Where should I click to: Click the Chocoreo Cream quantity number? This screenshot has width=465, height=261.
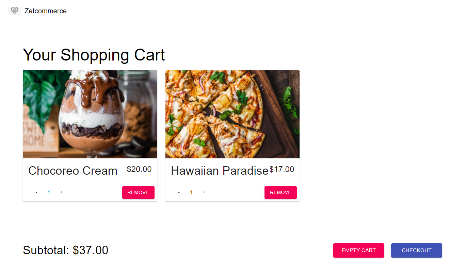tap(49, 193)
